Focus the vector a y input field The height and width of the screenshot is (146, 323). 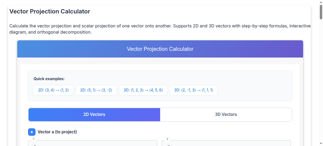(226, 144)
